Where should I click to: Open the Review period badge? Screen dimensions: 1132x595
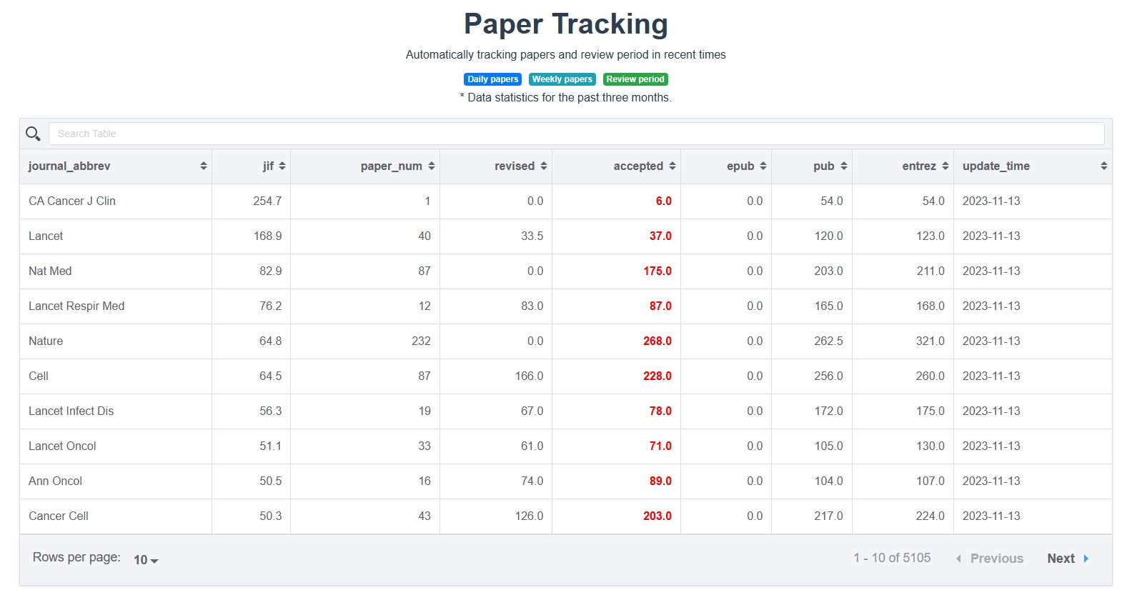(x=635, y=79)
